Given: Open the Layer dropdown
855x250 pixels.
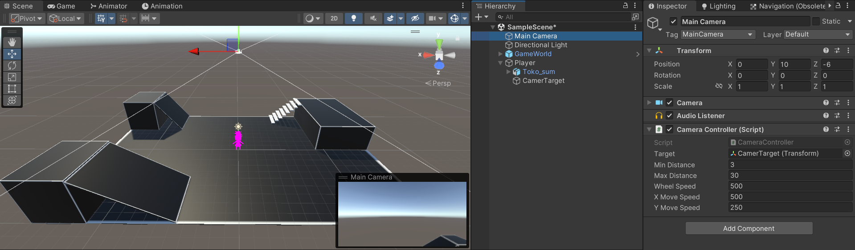Looking at the screenshot, I should [x=818, y=34].
